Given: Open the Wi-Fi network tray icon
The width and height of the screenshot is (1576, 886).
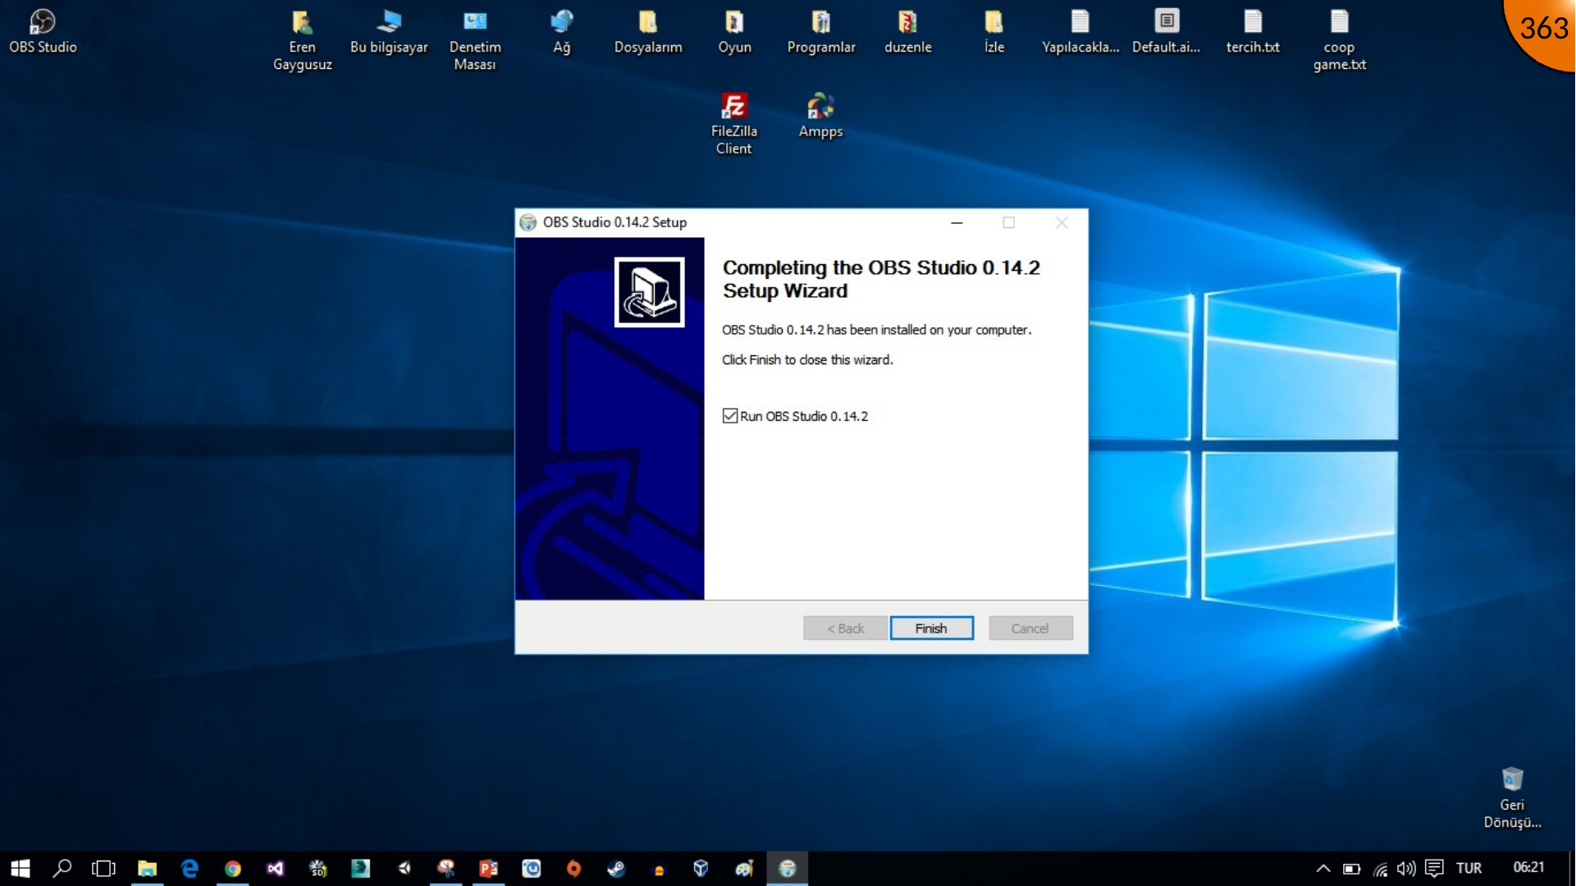Looking at the screenshot, I should [1380, 868].
